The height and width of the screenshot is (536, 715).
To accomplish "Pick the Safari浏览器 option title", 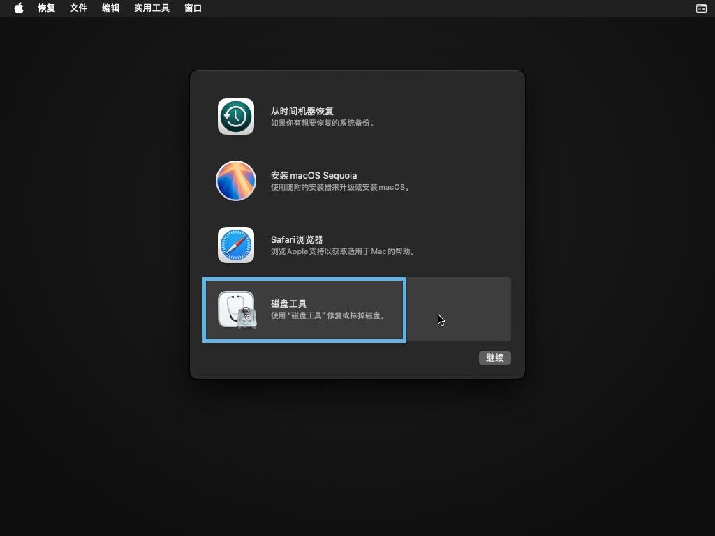I will [x=297, y=239].
